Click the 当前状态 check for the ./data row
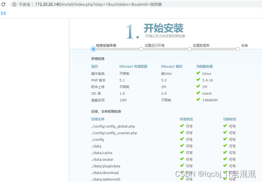Screen dimensions: 262x182 click(x=225, y=146)
